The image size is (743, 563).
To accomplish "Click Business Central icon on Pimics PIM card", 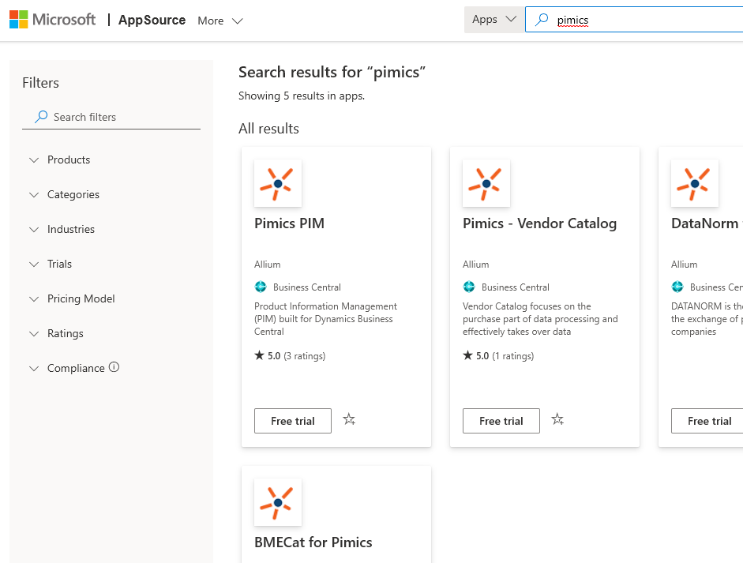I will (261, 287).
